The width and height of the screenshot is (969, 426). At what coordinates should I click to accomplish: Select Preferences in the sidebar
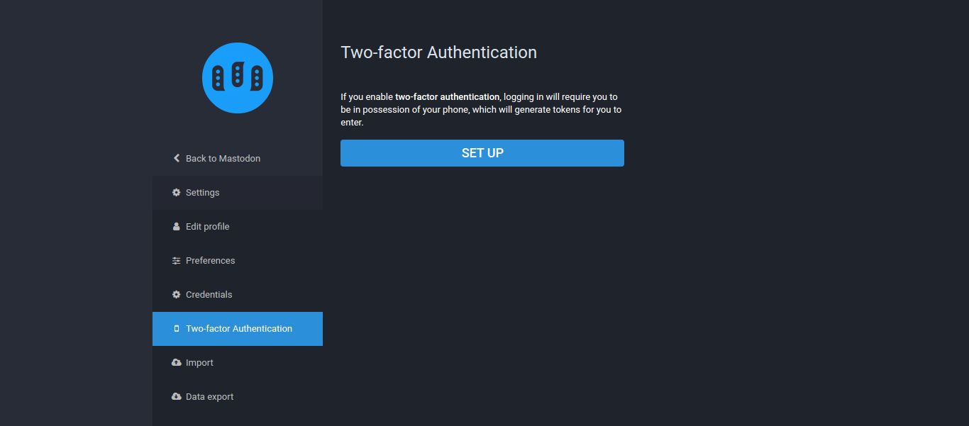[x=238, y=261]
